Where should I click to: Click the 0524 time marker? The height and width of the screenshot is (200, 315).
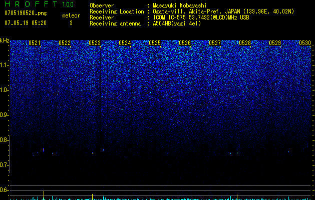125,43
